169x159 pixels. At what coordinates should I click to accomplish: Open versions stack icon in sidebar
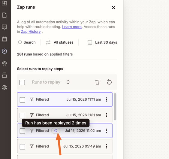[x=5, y=75]
